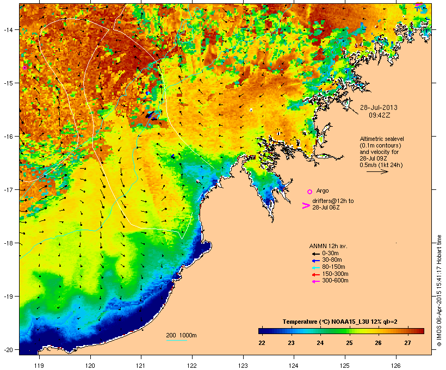The width and height of the screenshot is (446, 370).
Task: Click the 150-300m depth label
Action: (x=335, y=274)
